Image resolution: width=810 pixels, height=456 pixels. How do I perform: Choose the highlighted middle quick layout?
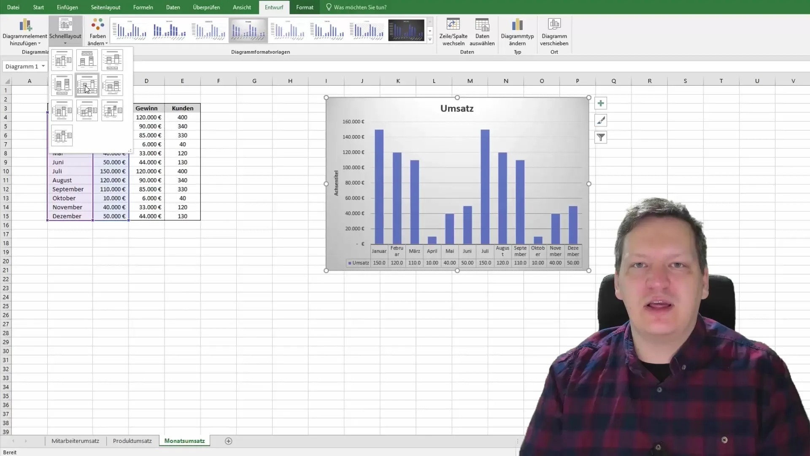(x=87, y=85)
